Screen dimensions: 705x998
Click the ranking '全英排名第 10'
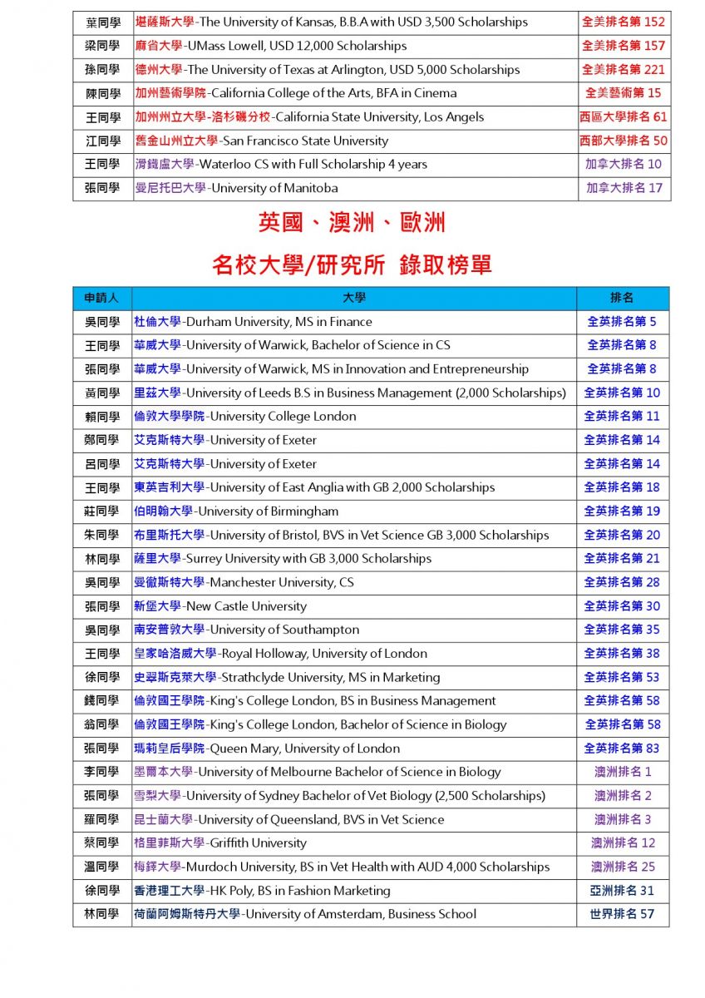click(623, 393)
